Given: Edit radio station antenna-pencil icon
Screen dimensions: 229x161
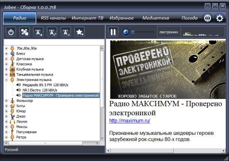Looking at the screenshot, I should tap(52, 32).
